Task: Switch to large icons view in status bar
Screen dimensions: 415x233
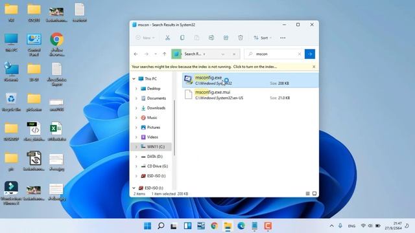Action: pyautogui.click(x=314, y=194)
